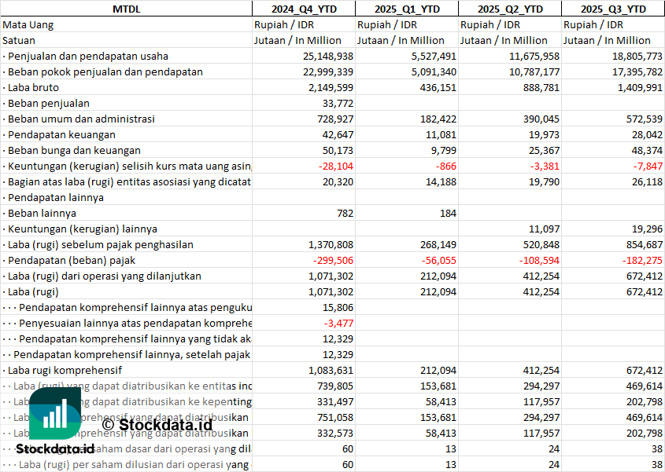
Task: Select the Pendapatan lainnya row label
Action: [53, 197]
